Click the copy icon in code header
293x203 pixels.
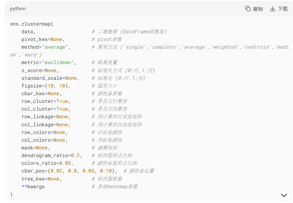point(248,9)
